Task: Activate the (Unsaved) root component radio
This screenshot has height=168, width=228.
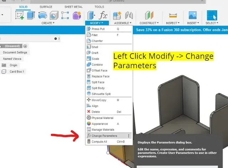Action: click(25, 46)
